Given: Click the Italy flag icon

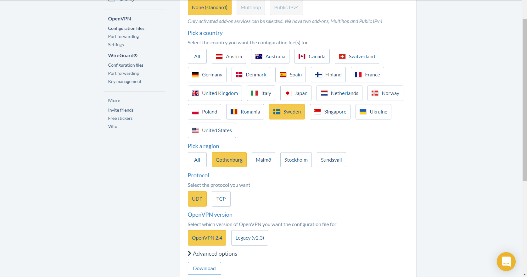Looking at the screenshot, I should click(255, 93).
